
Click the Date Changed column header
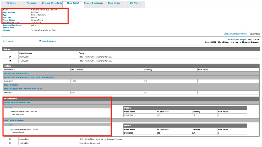tap(26, 53)
